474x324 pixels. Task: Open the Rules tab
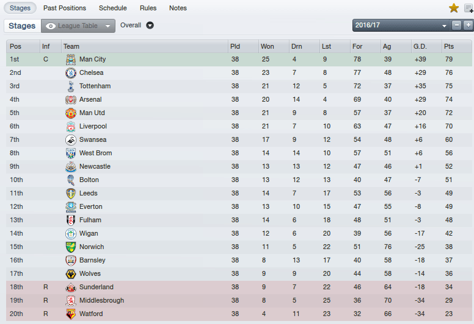(148, 8)
